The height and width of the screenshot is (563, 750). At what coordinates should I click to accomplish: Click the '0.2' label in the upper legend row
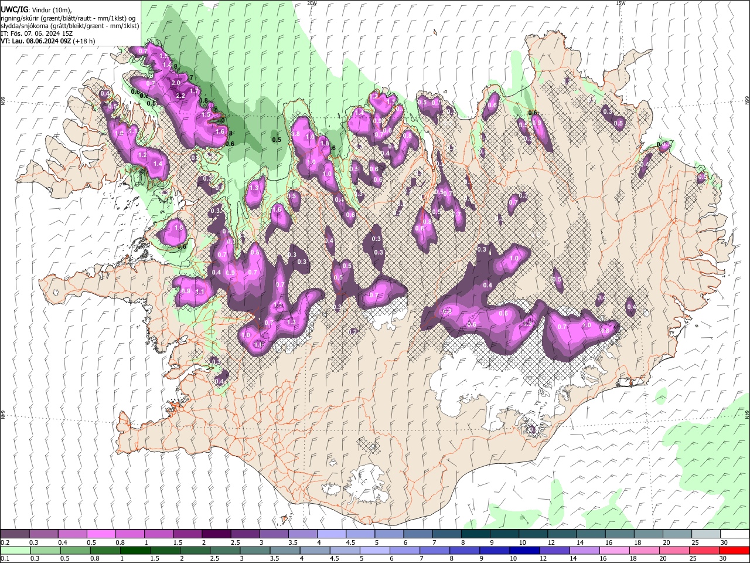(x=5, y=542)
